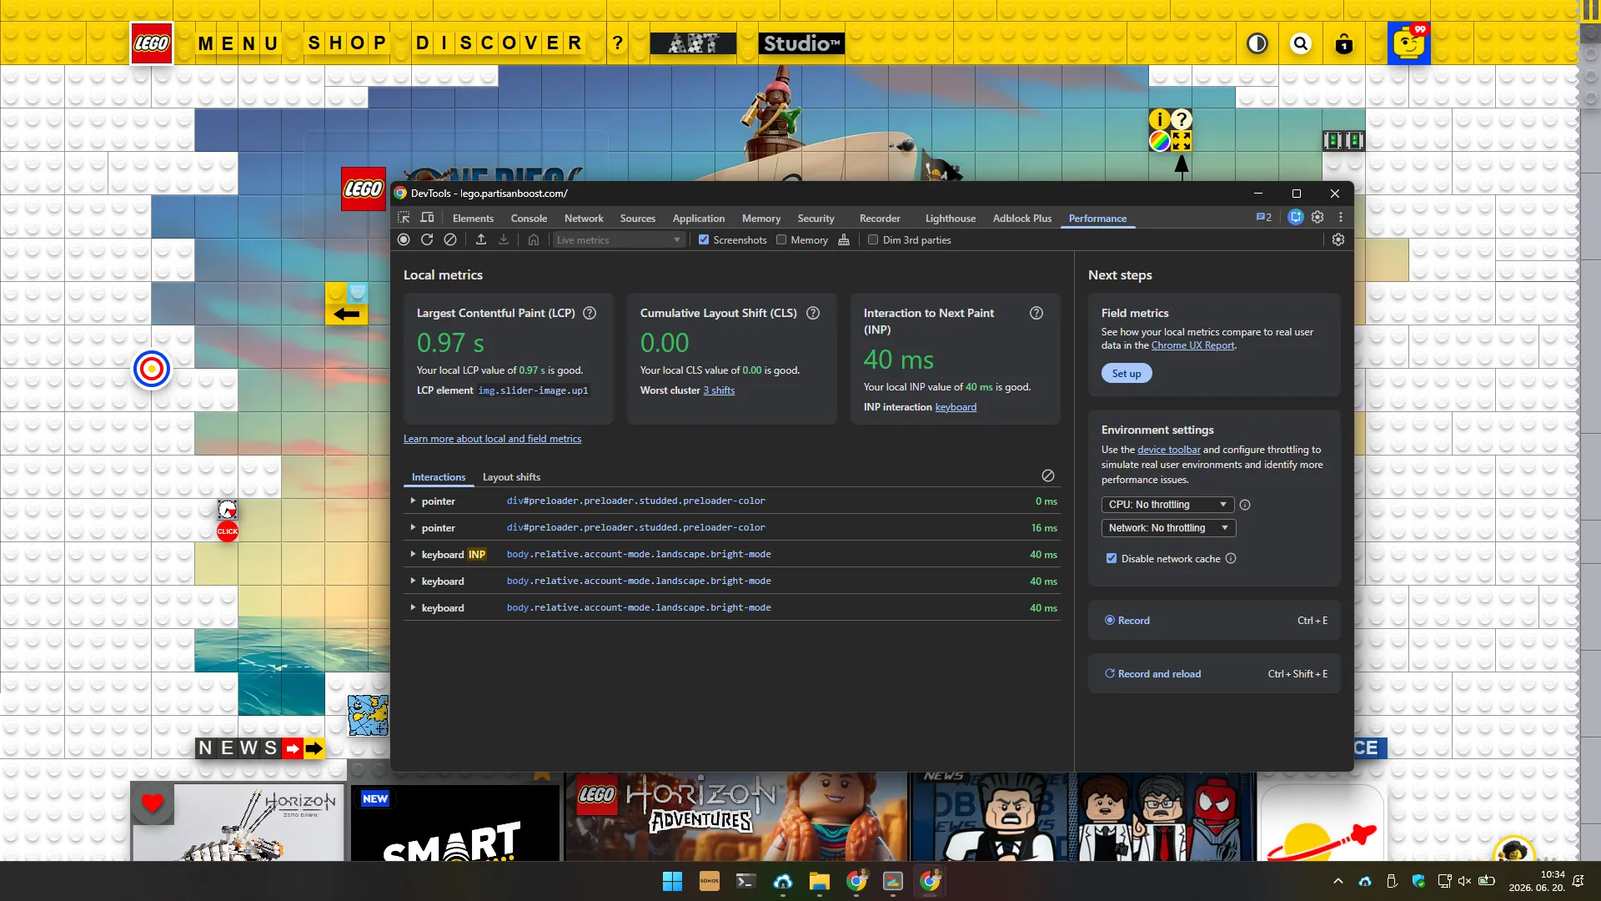Open the Chrome UX Report link
The image size is (1601, 901).
click(x=1192, y=345)
